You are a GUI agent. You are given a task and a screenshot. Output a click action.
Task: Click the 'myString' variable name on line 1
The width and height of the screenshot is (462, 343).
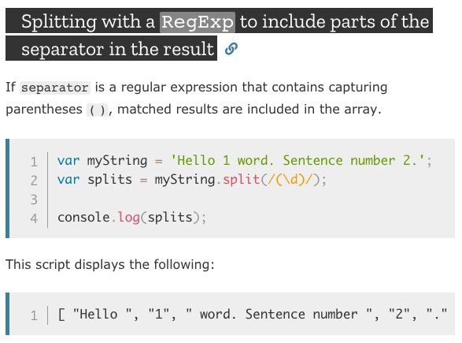[x=117, y=161]
